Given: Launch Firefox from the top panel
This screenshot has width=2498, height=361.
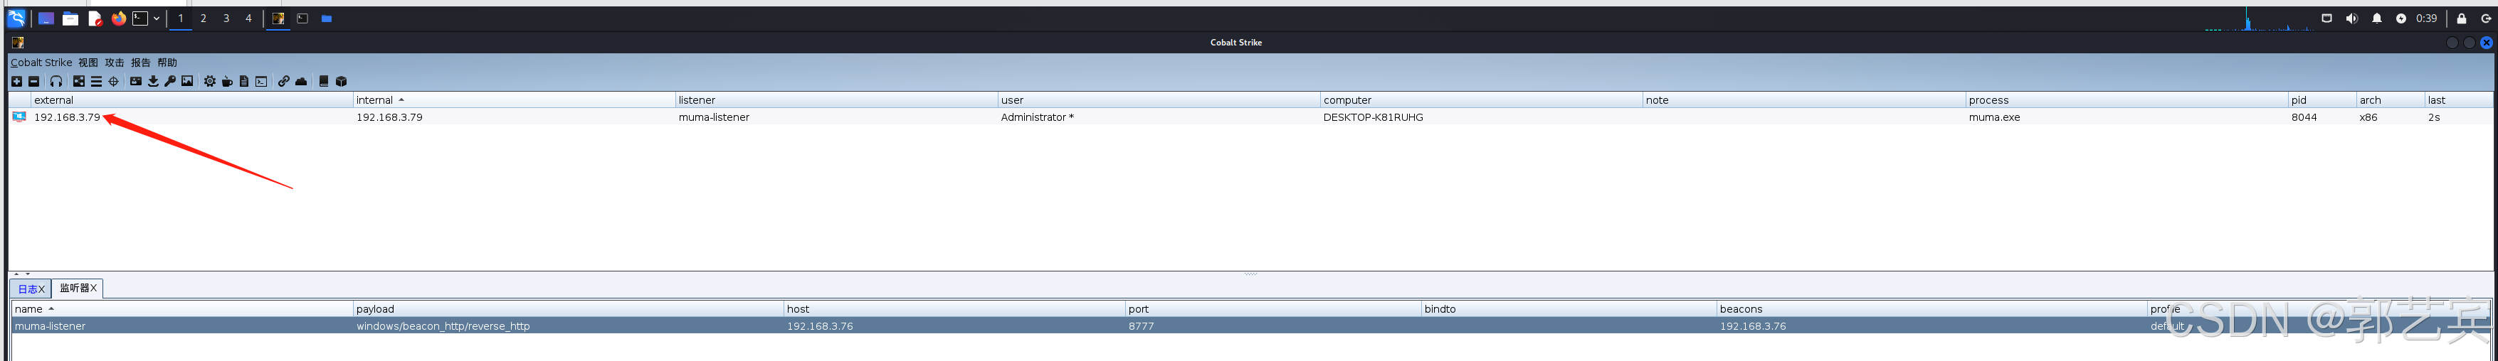Looking at the screenshot, I should coord(118,18).
